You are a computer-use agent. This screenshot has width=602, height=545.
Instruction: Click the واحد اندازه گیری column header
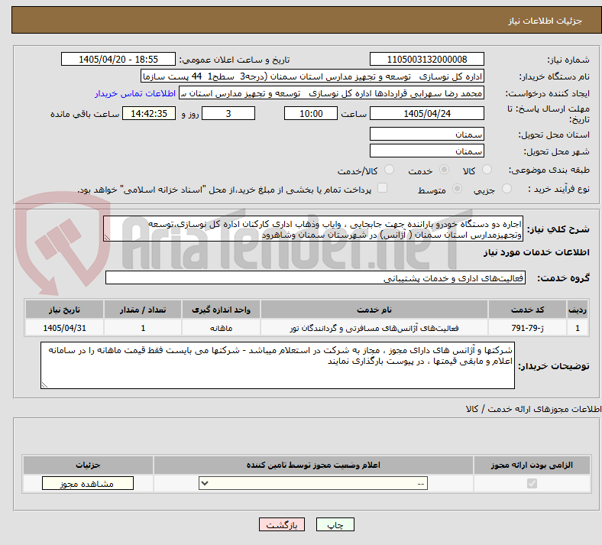[x=221, y=310]
